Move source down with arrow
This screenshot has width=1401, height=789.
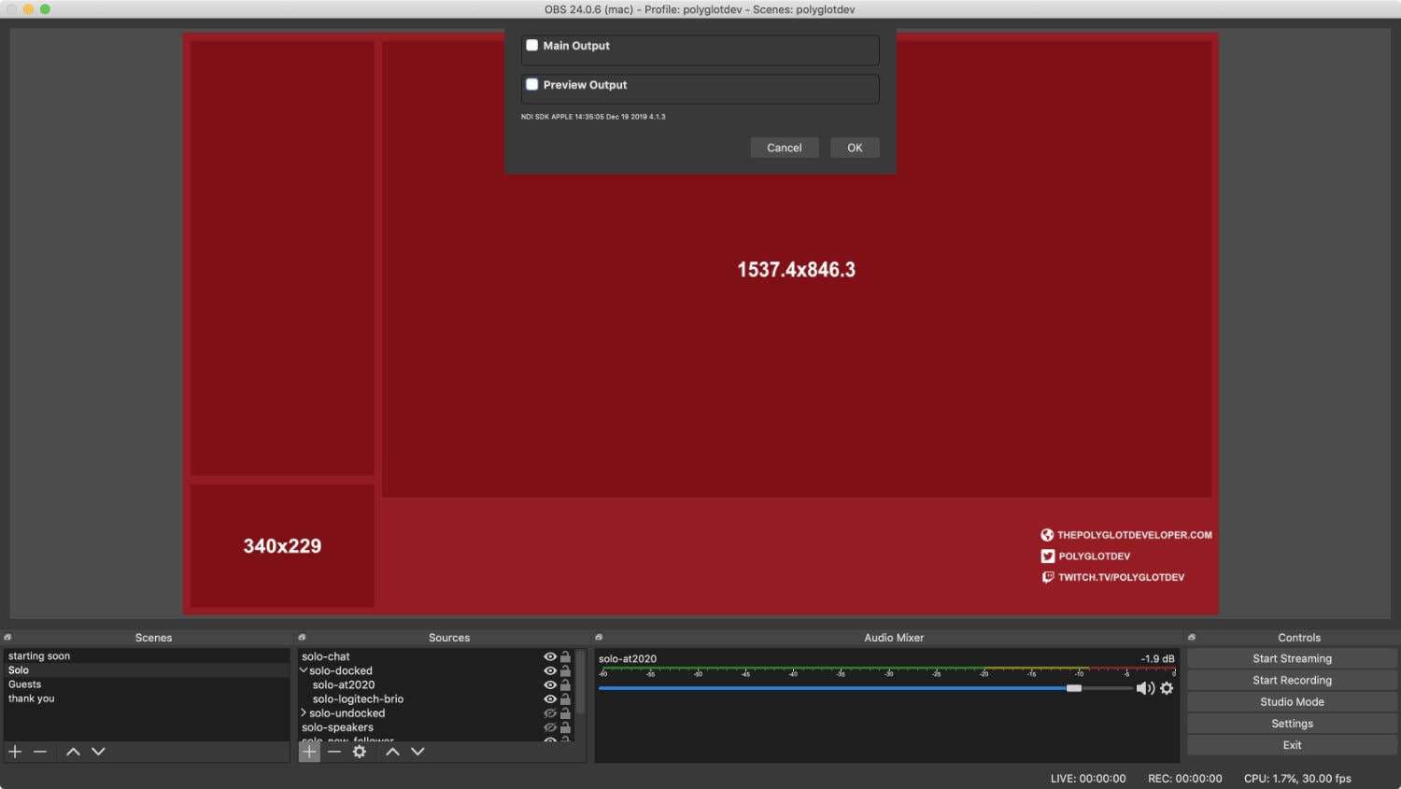point(417,752)
